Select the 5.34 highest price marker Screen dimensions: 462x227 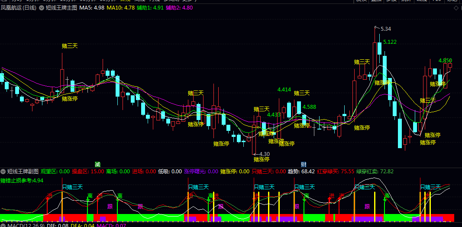point(386,29)
